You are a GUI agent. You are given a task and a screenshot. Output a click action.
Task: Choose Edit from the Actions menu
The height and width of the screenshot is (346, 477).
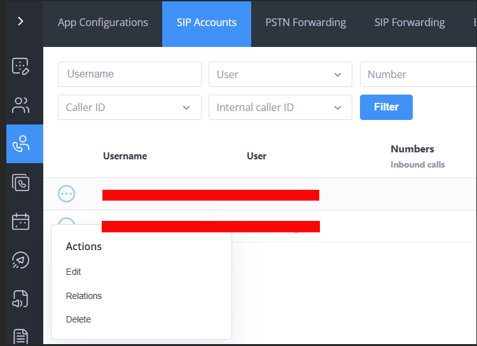pyautogui.click(x=74, y=272)
